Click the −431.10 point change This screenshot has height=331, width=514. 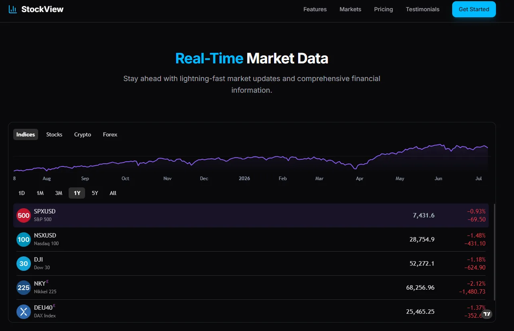click(475, 244)
